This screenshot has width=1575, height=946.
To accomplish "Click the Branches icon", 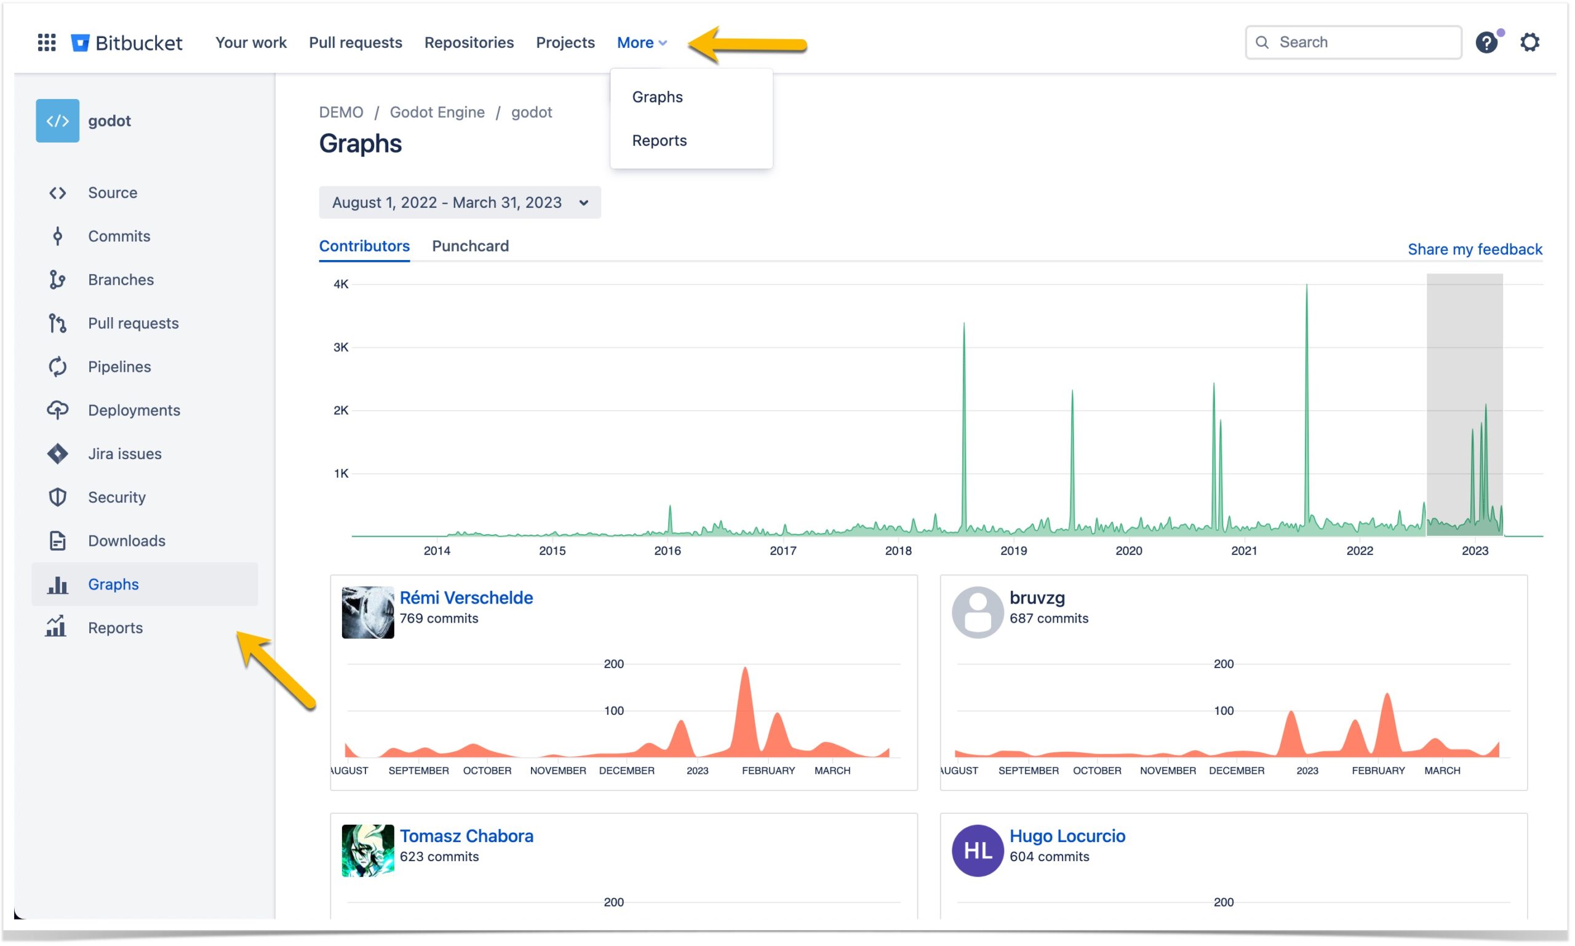I will click(x=57, y=279).
